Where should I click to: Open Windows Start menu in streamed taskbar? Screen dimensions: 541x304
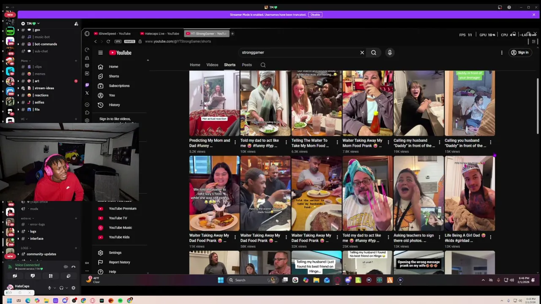[x=221, y=280]
